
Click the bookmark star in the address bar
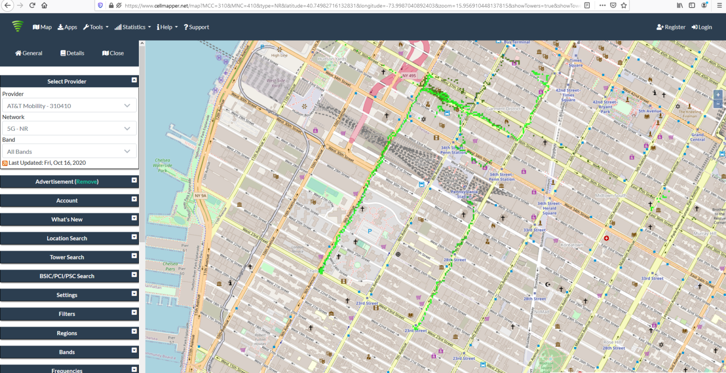click(623, 5)
